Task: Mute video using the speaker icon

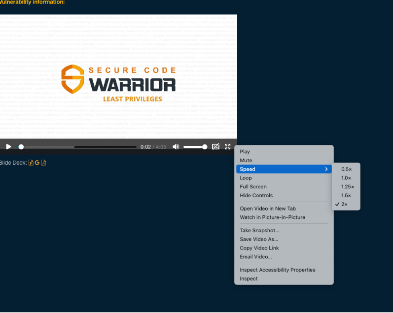Action: 176,147
